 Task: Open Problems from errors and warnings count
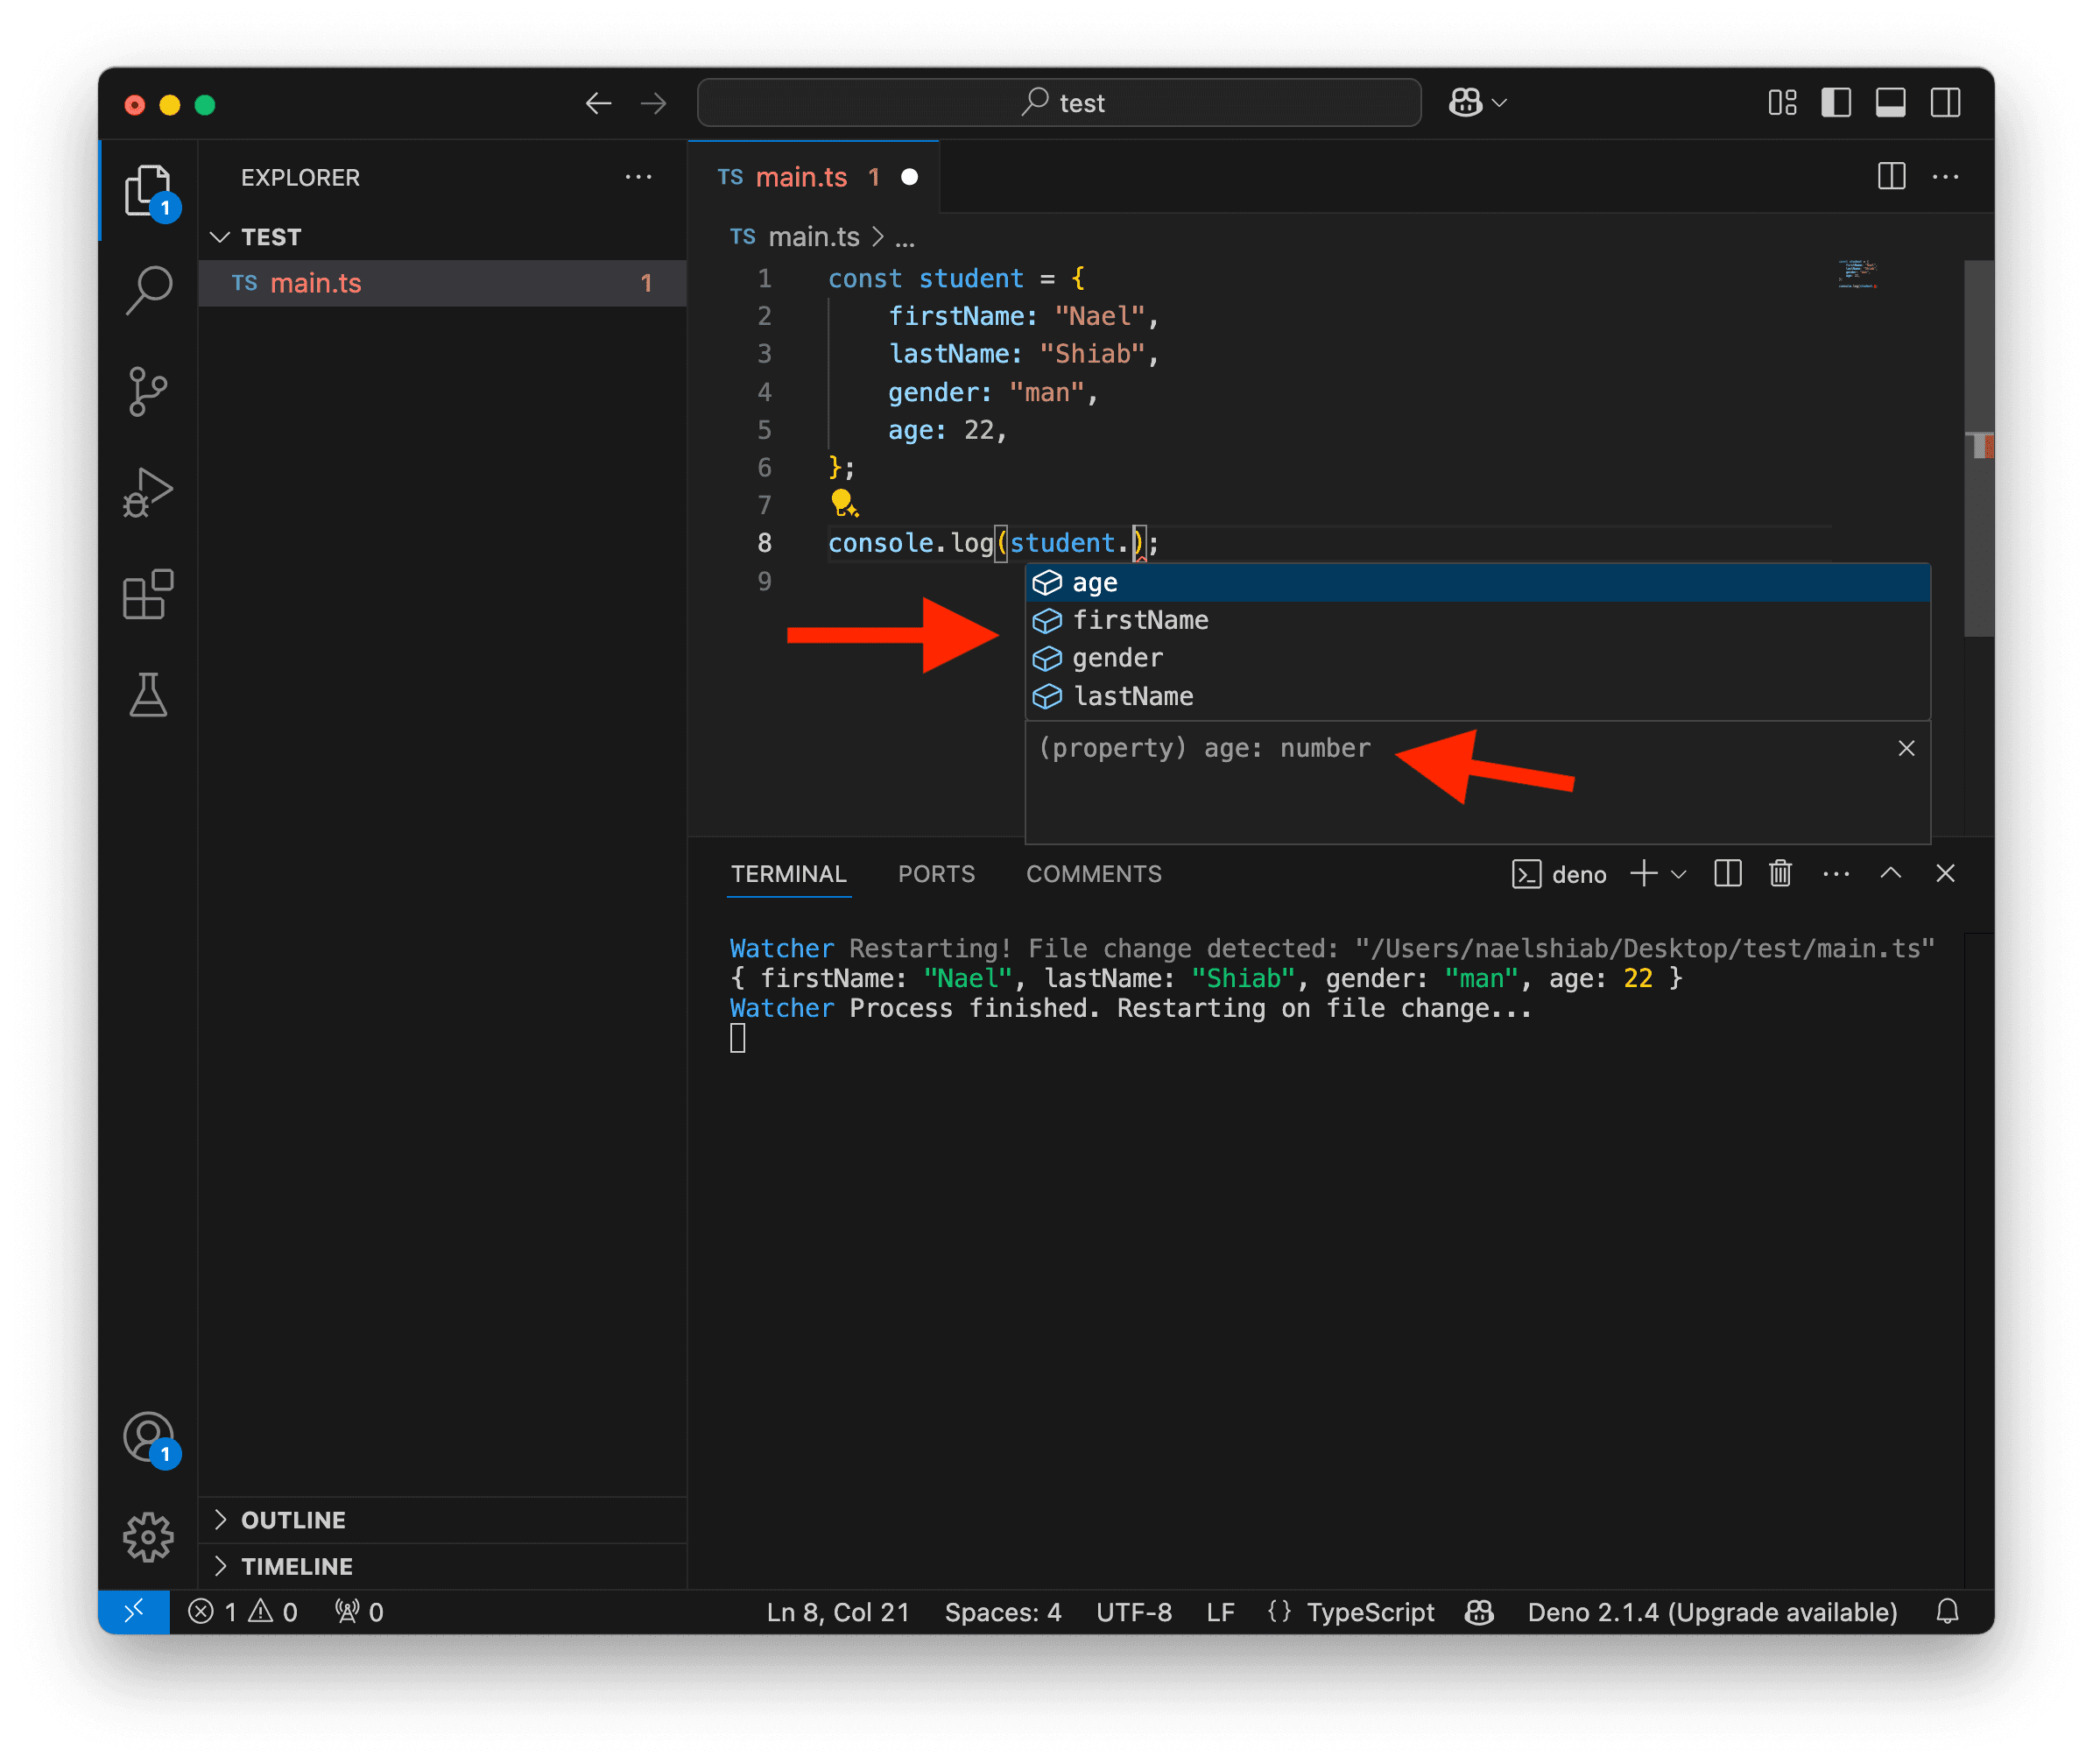(x=242, y=1612)
